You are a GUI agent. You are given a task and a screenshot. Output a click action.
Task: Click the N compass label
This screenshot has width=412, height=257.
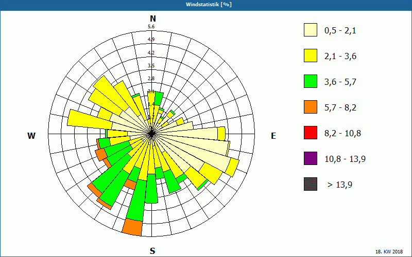pyautogui.click(x=152, y=19)
